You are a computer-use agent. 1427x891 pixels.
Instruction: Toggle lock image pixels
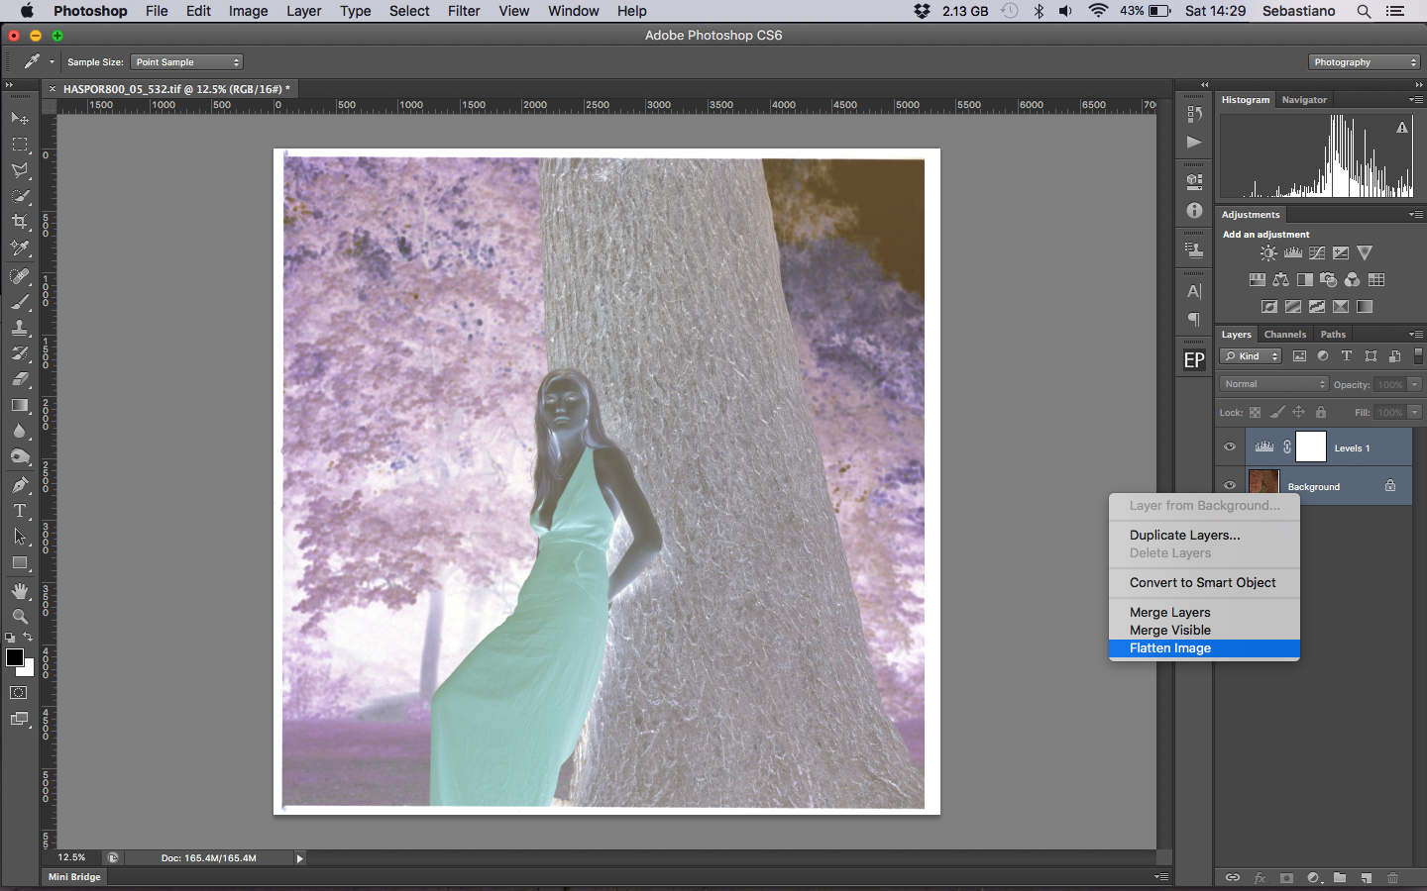point(1277,413)
